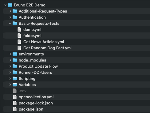The width and height of the screenshot is (150, 113).
Task: Select the hidden .env file name
Action: [x=22, y=91]
